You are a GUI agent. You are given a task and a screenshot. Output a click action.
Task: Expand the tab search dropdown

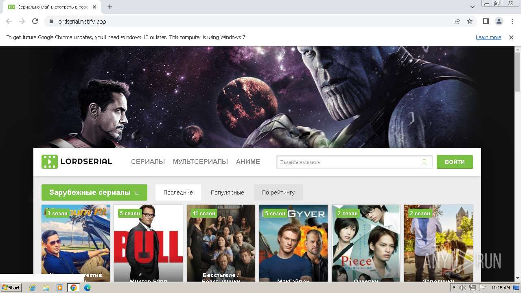coord(473,7)
